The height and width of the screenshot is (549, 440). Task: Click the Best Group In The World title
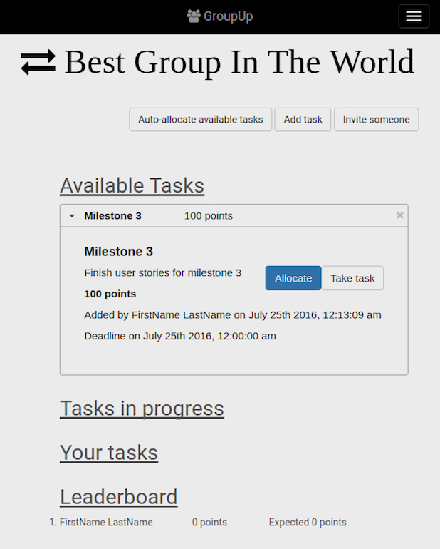[x=240, y=62]
